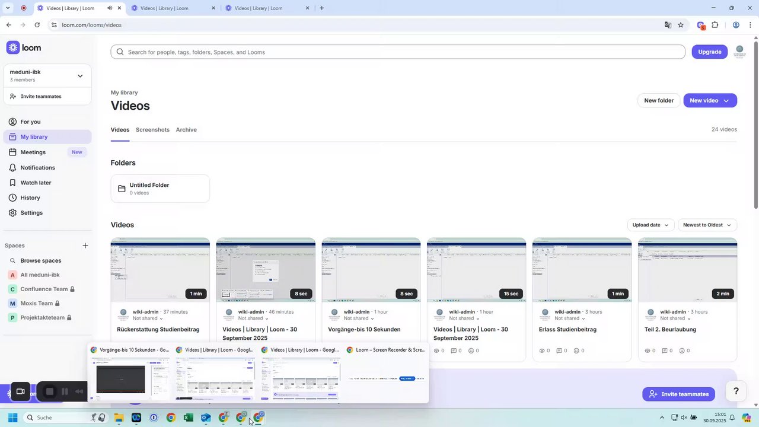
Task: Click the views icon on Erlass Studienbeitrag card
Action: click(542, 350)
